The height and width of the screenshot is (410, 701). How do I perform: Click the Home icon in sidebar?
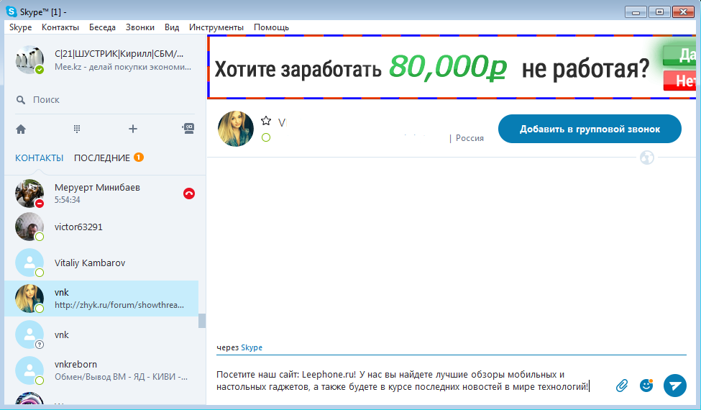21,129
